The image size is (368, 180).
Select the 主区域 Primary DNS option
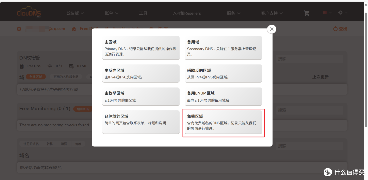(141, 48)
